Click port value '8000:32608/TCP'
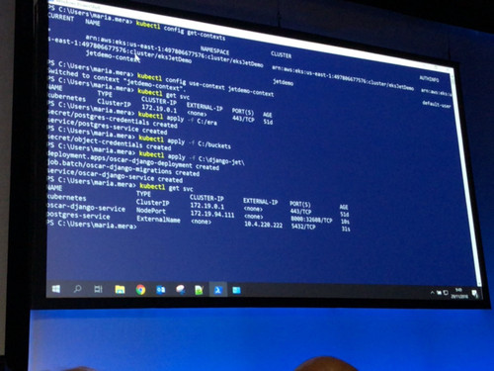The image size is (494, 371). pos(311,220)
